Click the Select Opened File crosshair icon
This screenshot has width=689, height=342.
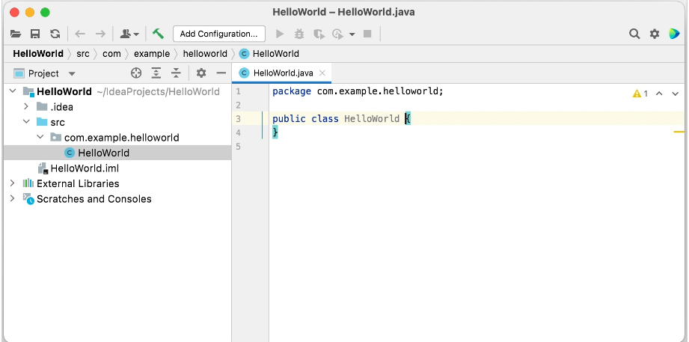click(x=136, y=73)
